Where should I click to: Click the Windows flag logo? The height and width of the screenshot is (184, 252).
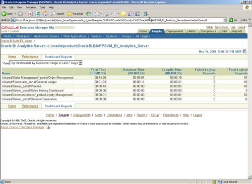[247, 8]
